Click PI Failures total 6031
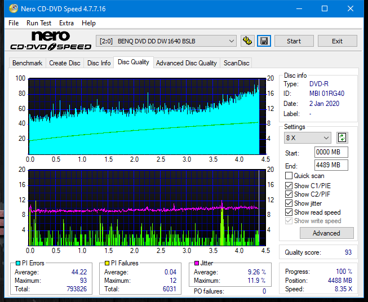 tap(170, 289)
